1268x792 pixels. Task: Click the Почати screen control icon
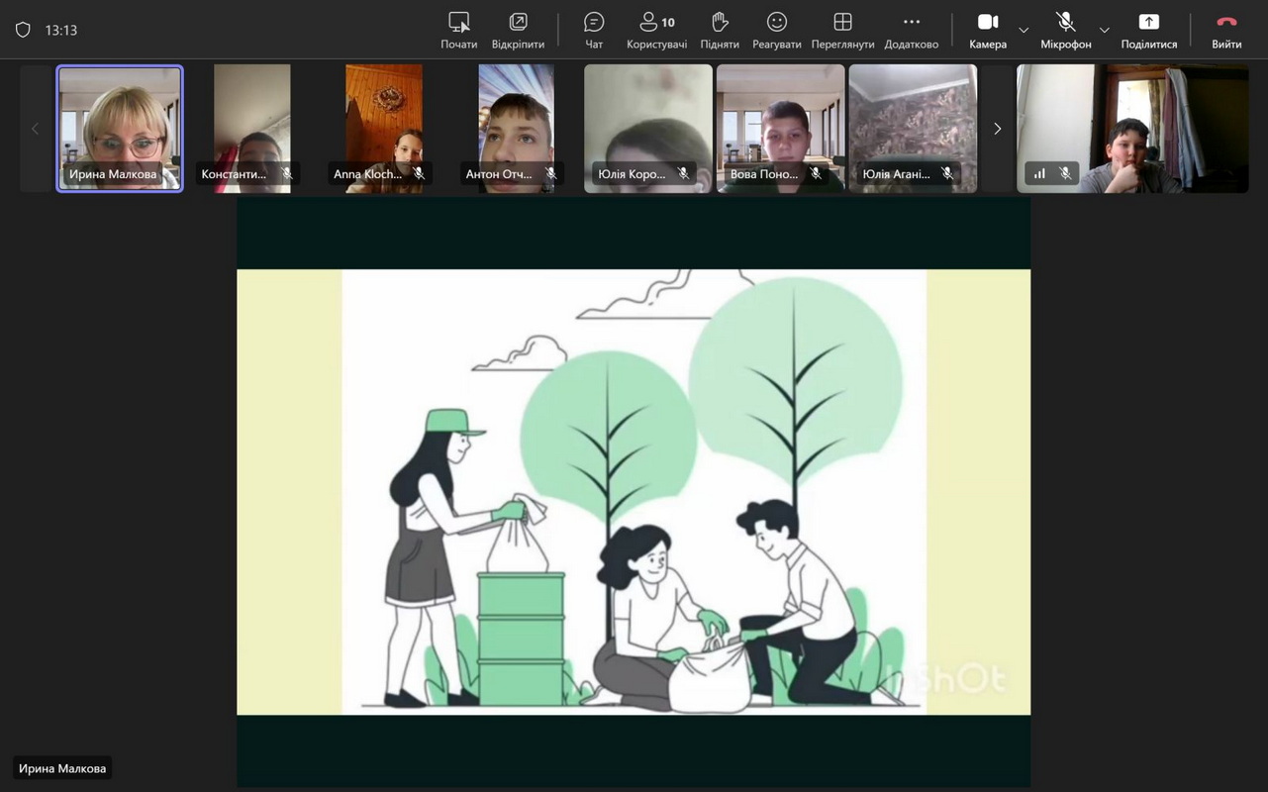(458, 30)
